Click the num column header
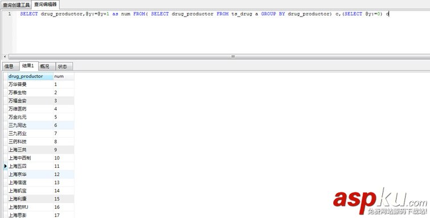This screenshot has width=430, height=218. (64, 76)
